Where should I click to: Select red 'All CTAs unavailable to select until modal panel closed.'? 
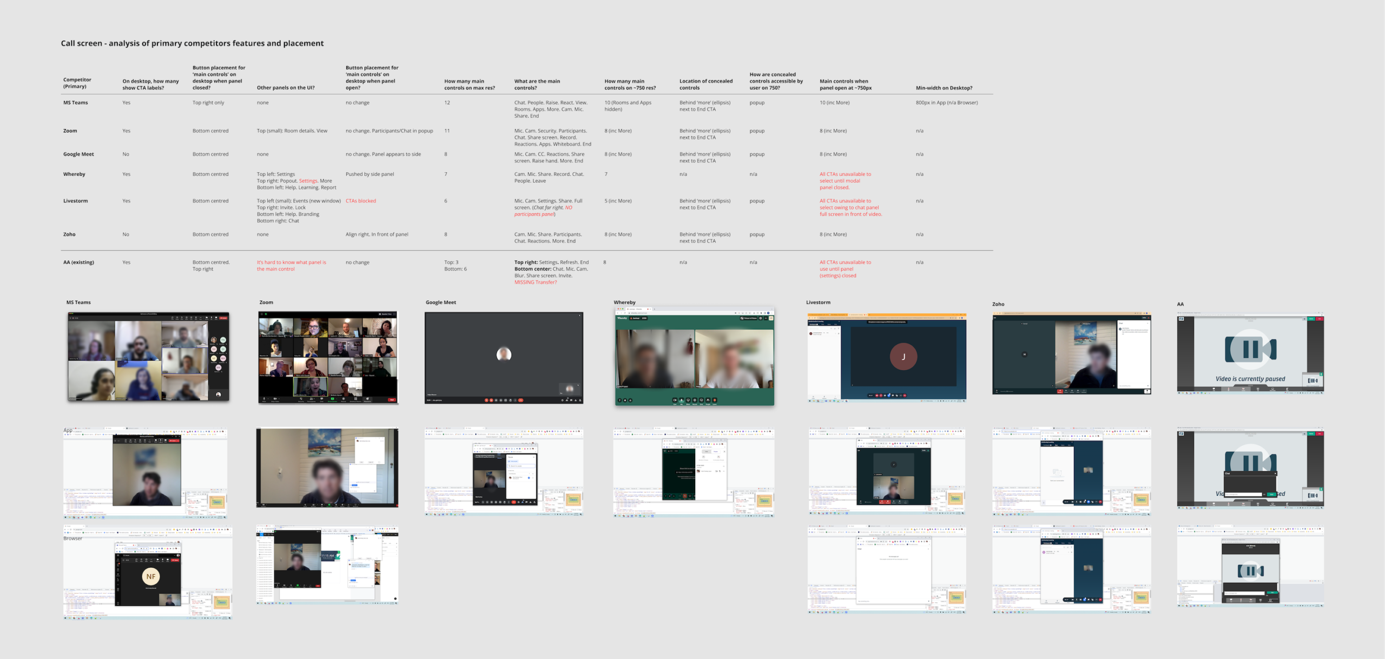(x=846, y=181)
